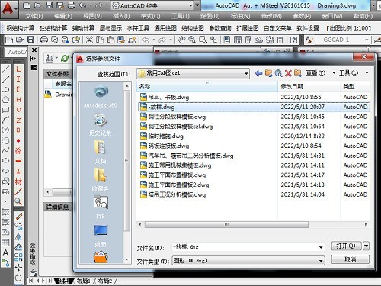The image size is (381, 286).
Task: Click the Cut scissors icon in toolbar
Action: pos(89,40)
